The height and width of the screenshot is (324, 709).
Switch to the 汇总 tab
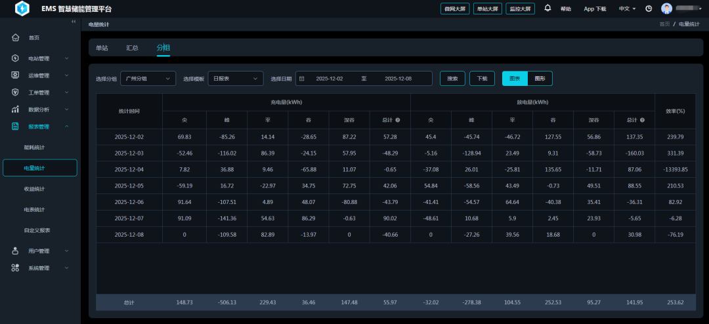point(132,48)
